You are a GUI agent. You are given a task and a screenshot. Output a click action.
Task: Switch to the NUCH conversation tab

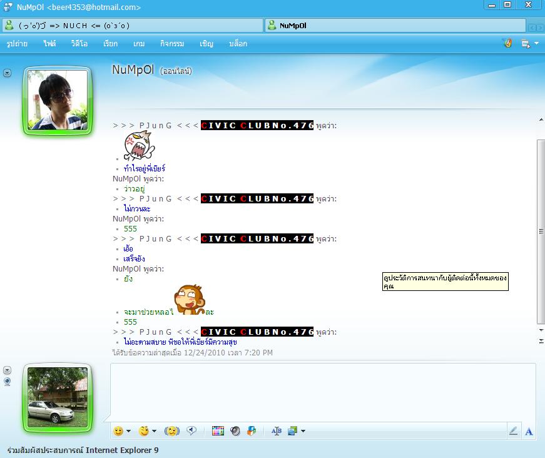click(x=131, y=26)
